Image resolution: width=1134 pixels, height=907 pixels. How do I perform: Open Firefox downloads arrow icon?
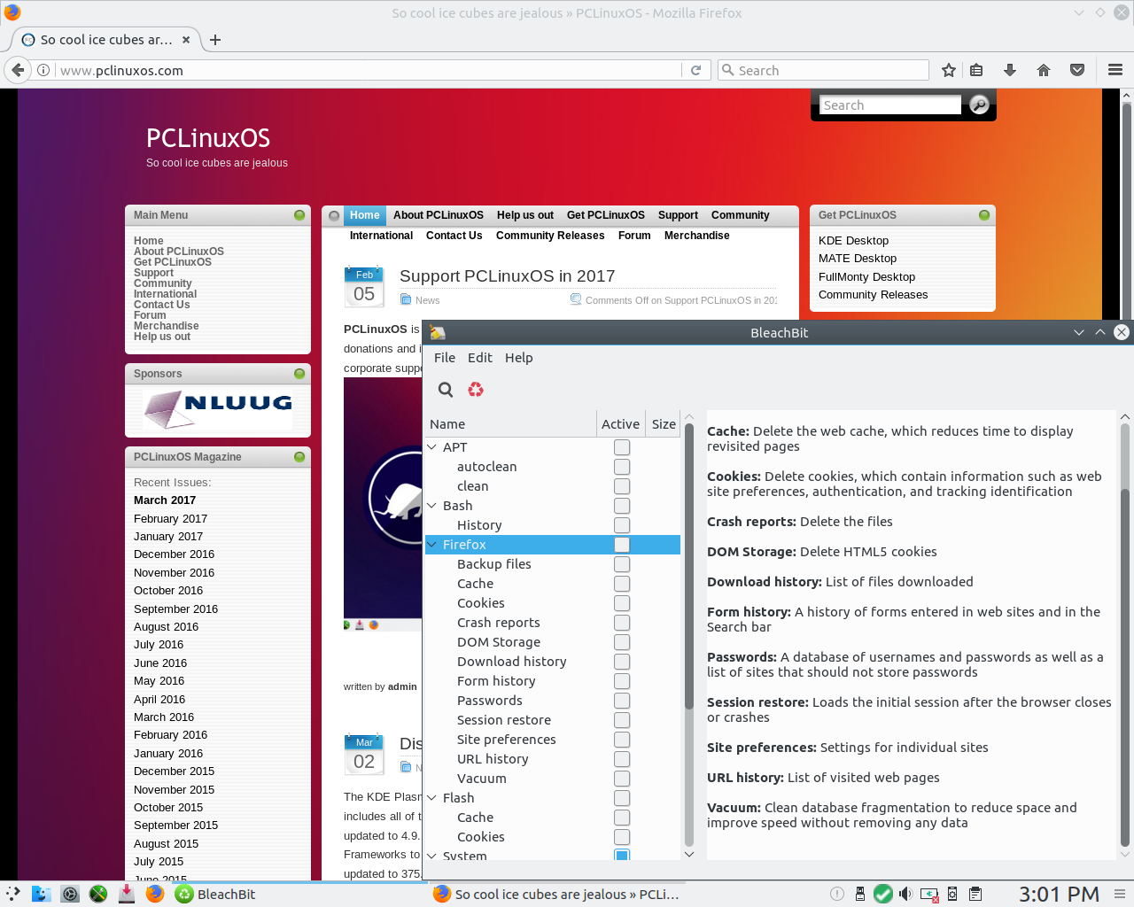1009,70
